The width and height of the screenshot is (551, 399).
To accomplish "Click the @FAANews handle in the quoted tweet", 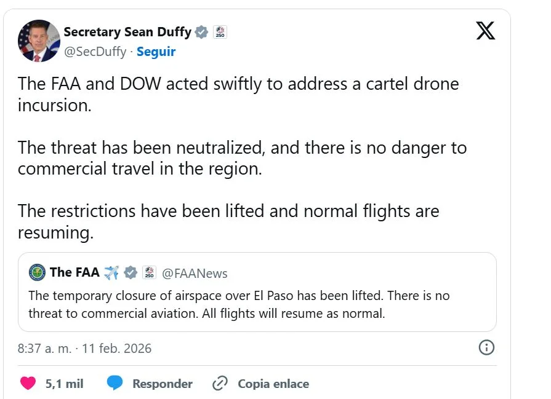I will pyautogui.click(x=195, y=273).
